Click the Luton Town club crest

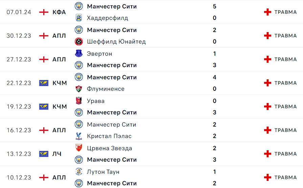click(x=79, y=171)
